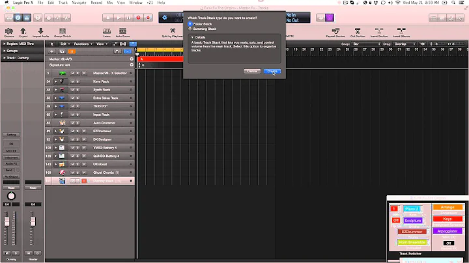Click the Ghost Chords track icon
Viewport: 469px width, 263px height.
[63, 173]
